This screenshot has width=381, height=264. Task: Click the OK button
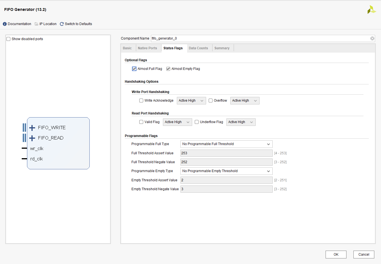click(336, 255)
